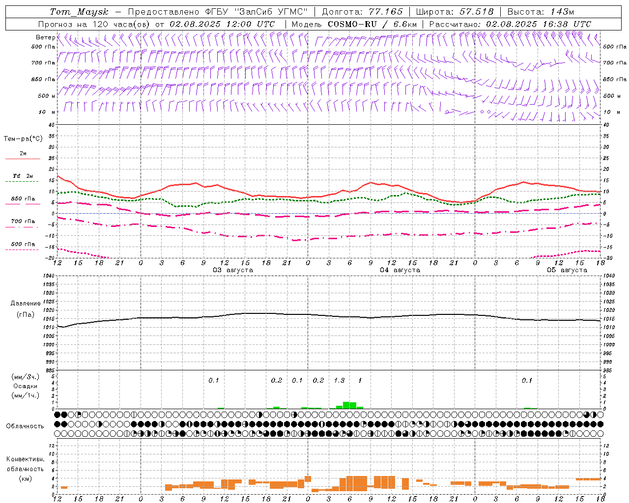Viewport: 629px width, 503px height.
Task: Click the tallest green precipitation bar
Action: pyautogui.click(x=346, y=405)
